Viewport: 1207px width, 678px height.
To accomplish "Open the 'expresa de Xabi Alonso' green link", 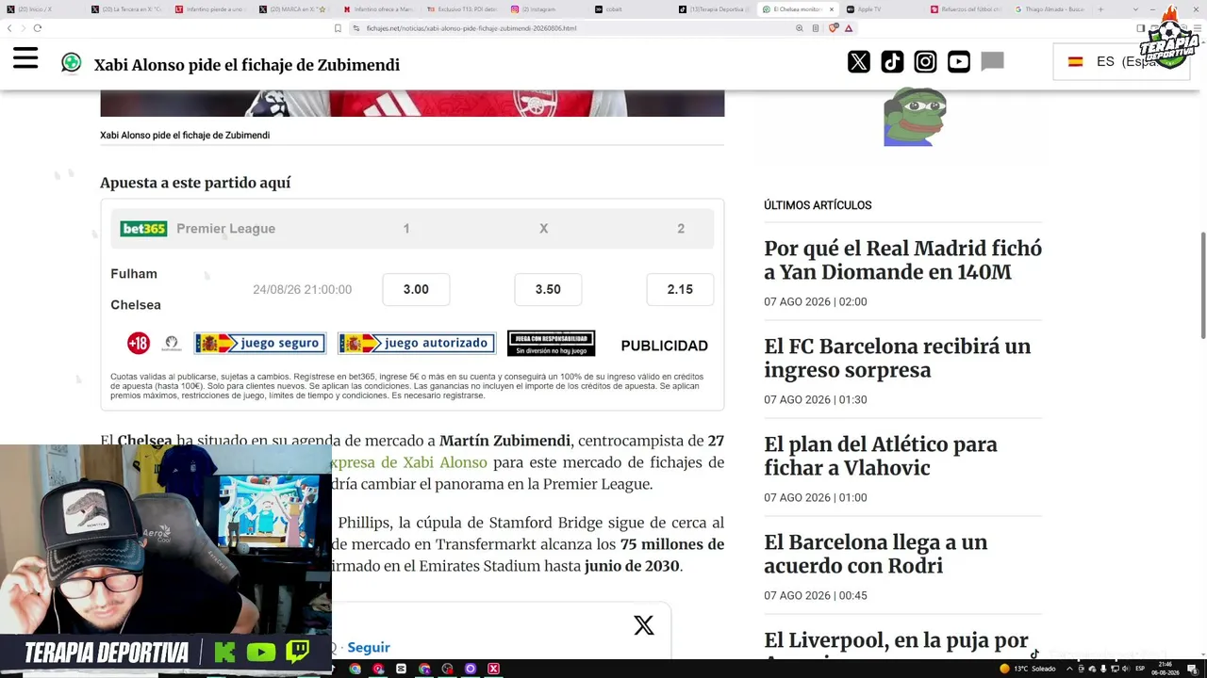I will [x=409, y=462].
